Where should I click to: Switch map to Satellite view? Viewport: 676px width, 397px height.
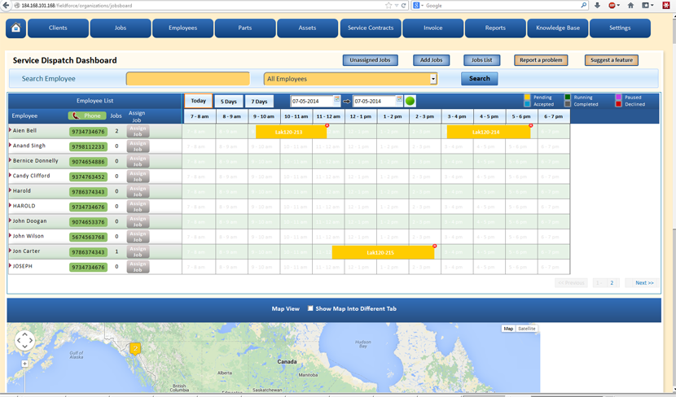coord(526,329)
